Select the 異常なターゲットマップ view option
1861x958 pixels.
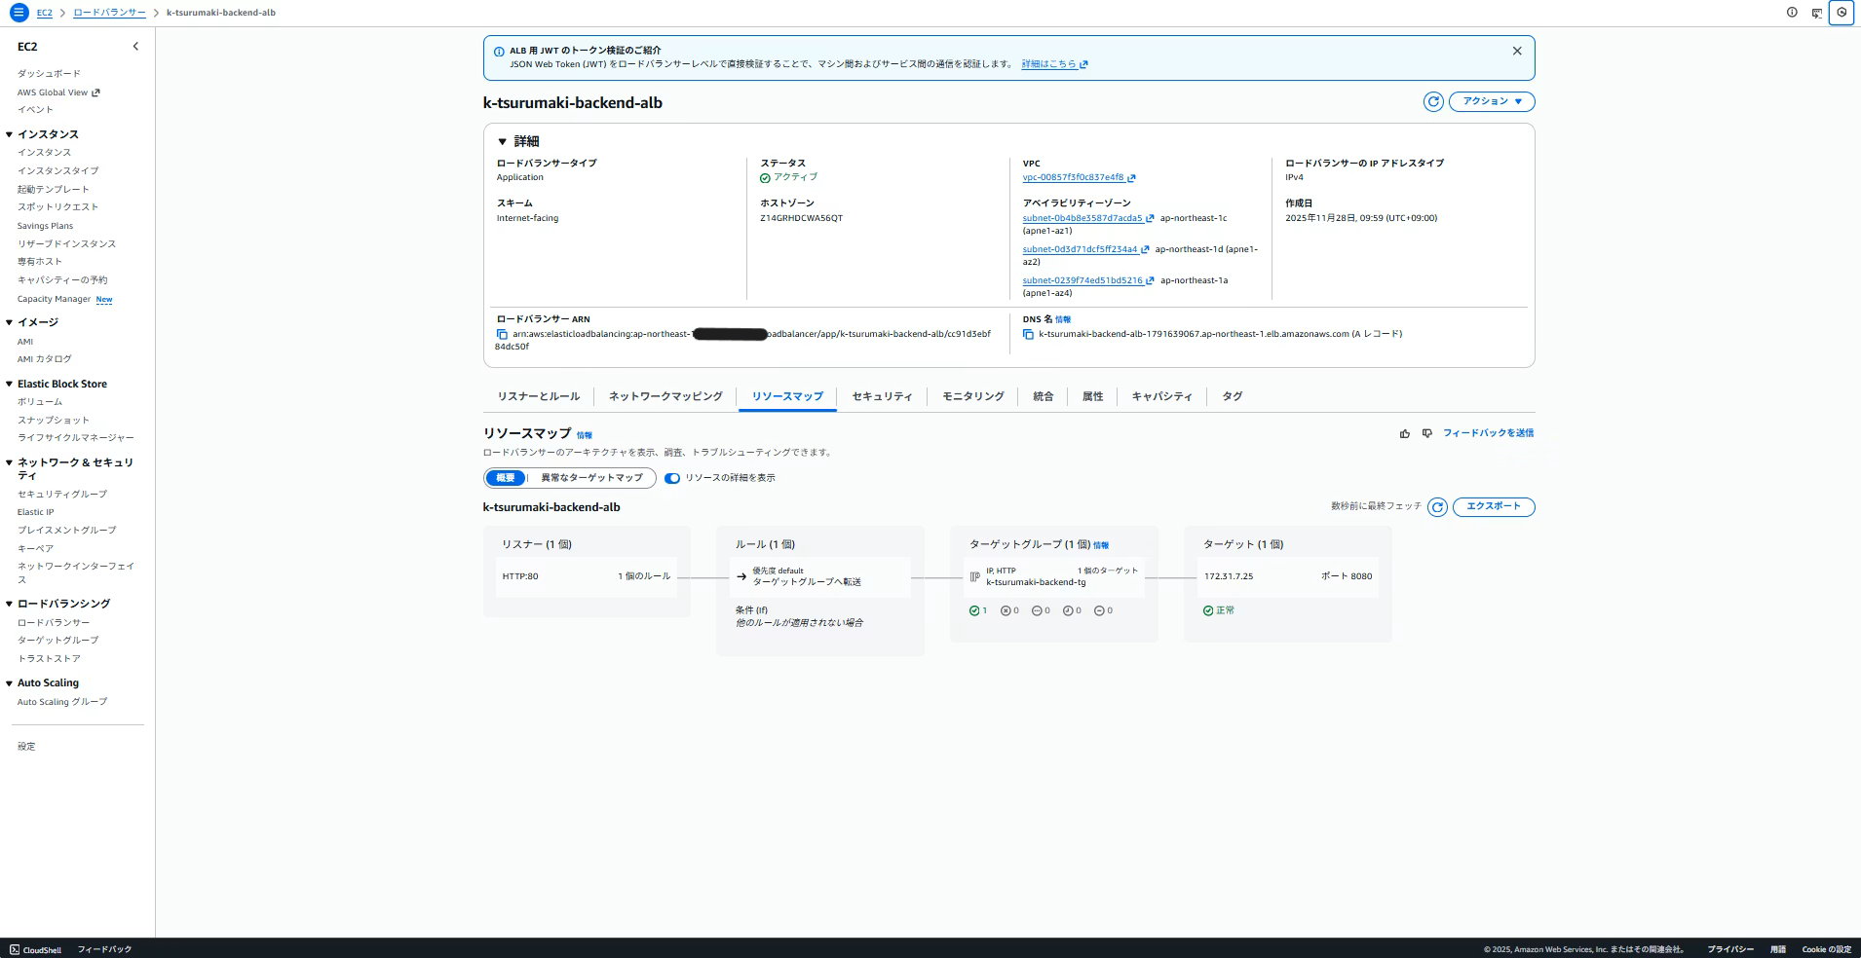pos(591,478)
